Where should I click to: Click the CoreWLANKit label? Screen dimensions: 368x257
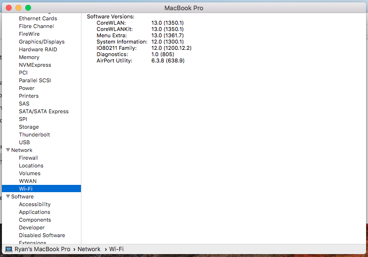point(115,29)
